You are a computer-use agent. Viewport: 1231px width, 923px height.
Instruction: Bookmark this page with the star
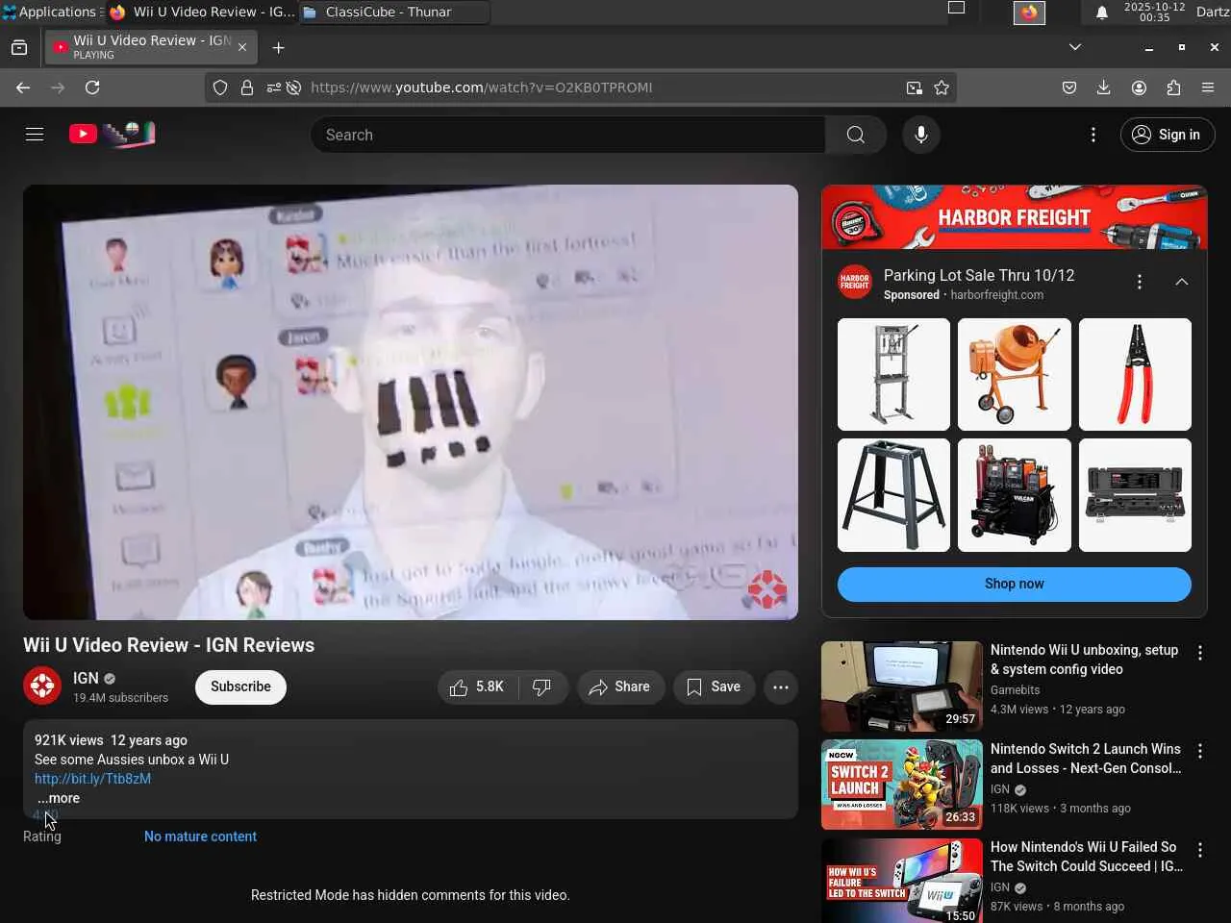pyautogui.click(x=942, y=87)
